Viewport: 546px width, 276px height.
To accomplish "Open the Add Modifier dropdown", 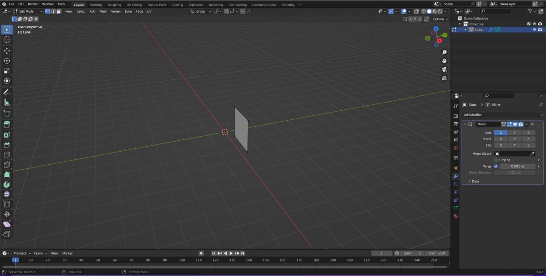I will click(503, 115).
